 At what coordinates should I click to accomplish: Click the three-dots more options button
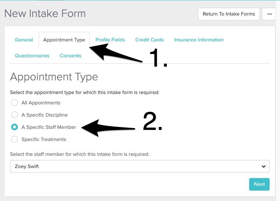pos(269,14)
